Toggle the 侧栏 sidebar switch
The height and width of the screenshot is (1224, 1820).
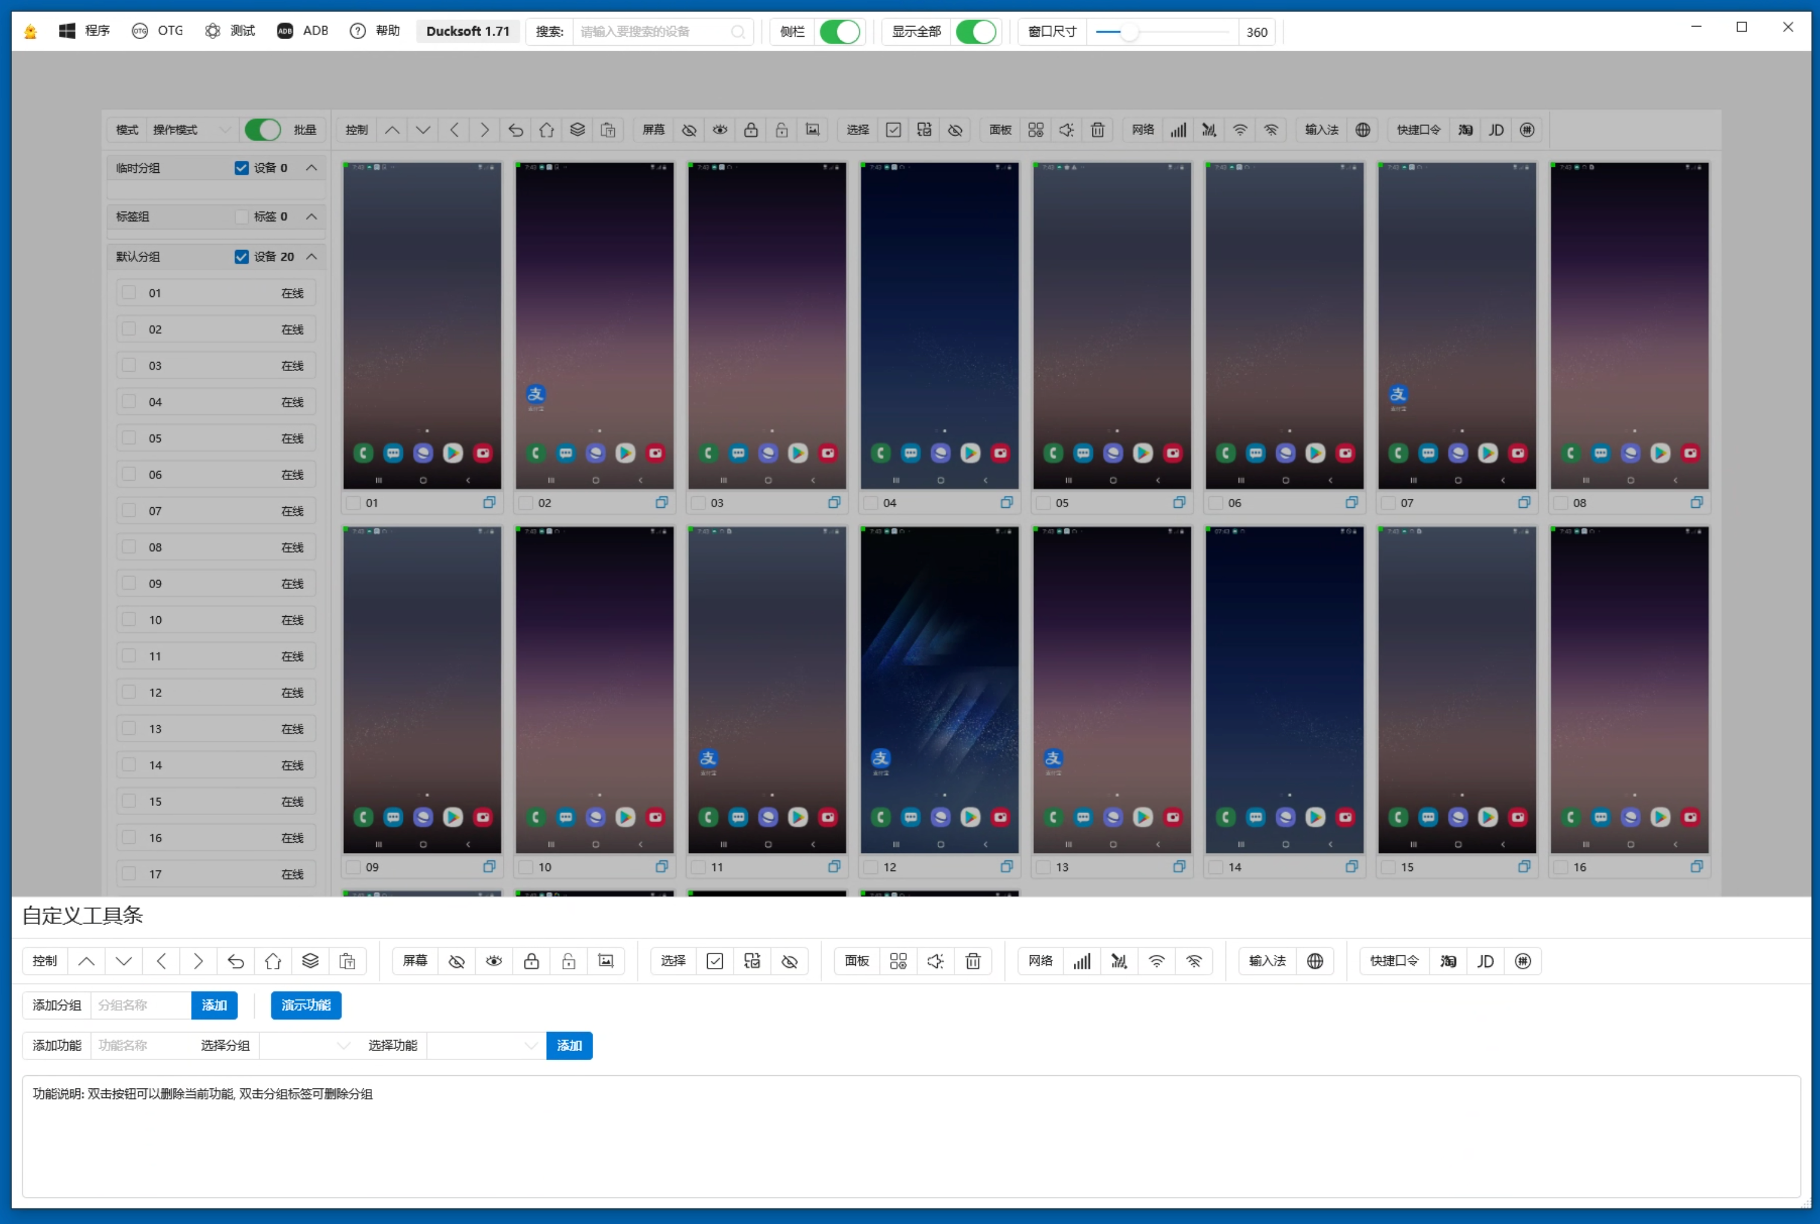tap(840, 32)
